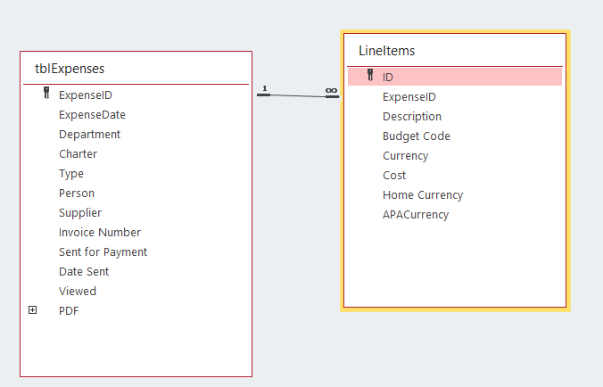The image size is (603, 387).
Task: Expand the PDF attachment field plus sign
Action: [33, 310]
